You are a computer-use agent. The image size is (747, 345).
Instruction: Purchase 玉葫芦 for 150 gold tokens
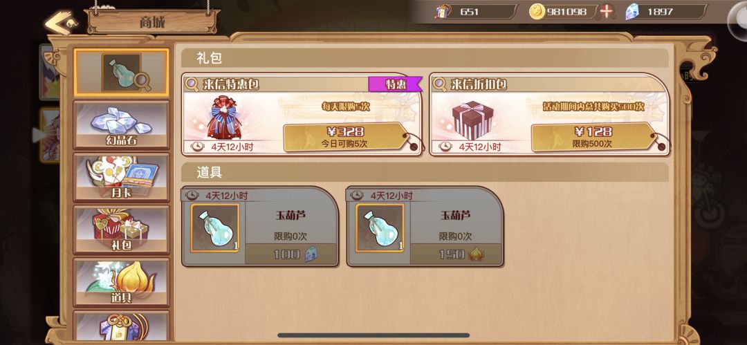pyautogui.click(x=456, y=254)
